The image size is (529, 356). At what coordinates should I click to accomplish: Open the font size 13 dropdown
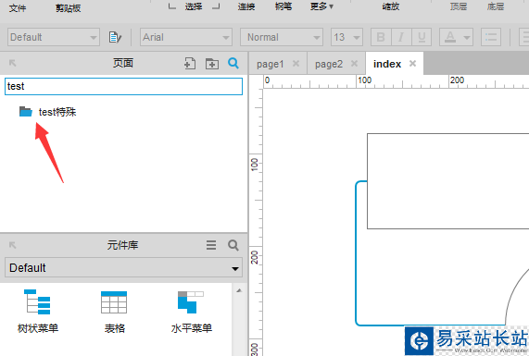pos(346,37)
